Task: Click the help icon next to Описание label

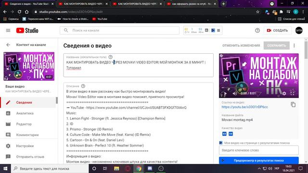Action: click(83, 86)
